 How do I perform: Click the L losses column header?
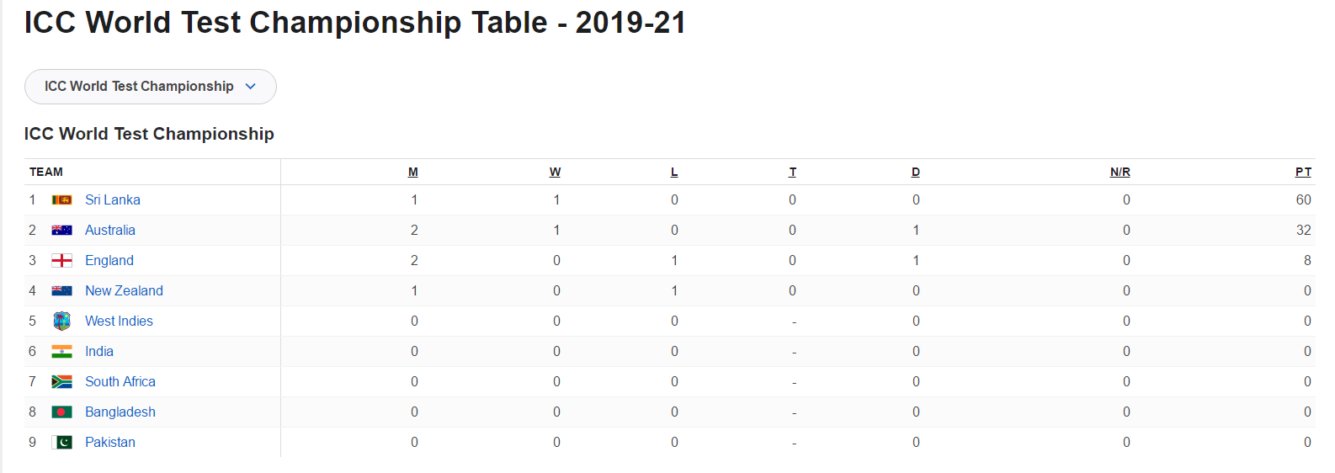point(674,173)
